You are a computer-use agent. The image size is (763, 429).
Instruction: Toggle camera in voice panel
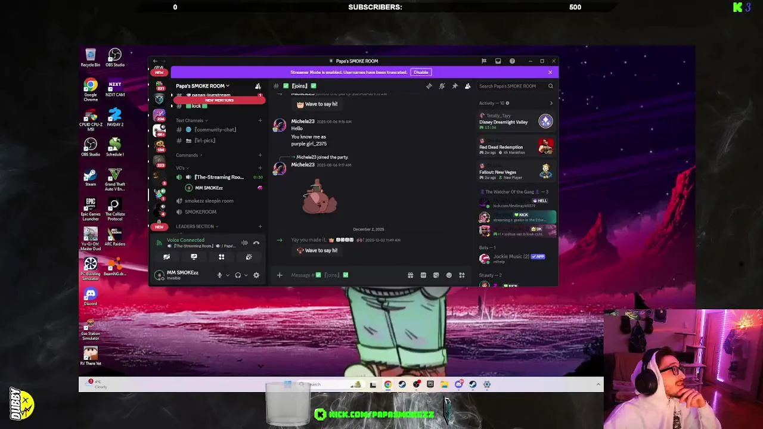166,257
